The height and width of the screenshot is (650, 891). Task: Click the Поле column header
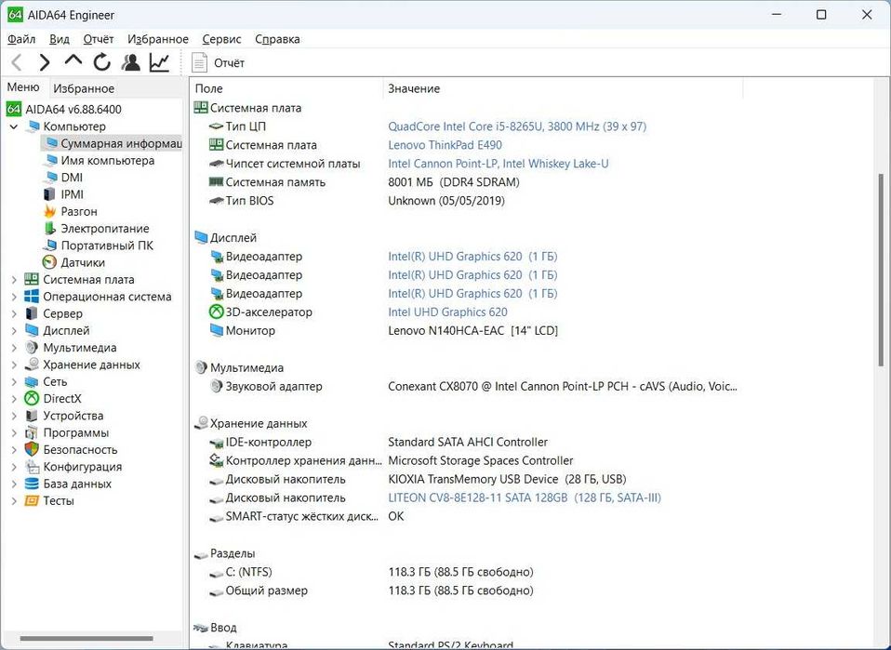(287, 88)
